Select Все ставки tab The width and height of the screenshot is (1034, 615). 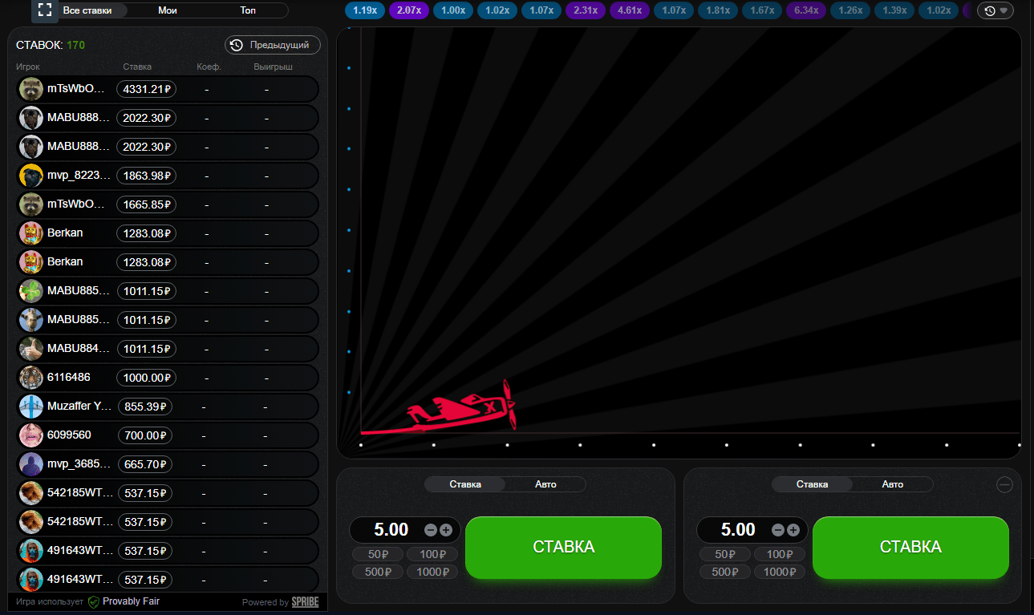tap(87, 10)
